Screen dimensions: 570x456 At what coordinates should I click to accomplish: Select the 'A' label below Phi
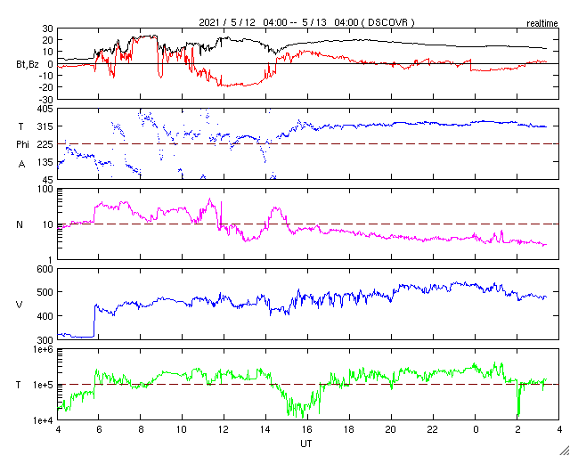[21, 165]
